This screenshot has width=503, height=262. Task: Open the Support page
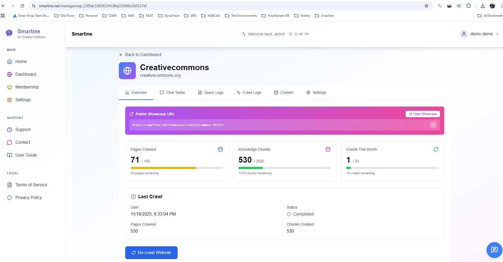tap(19, 129)
